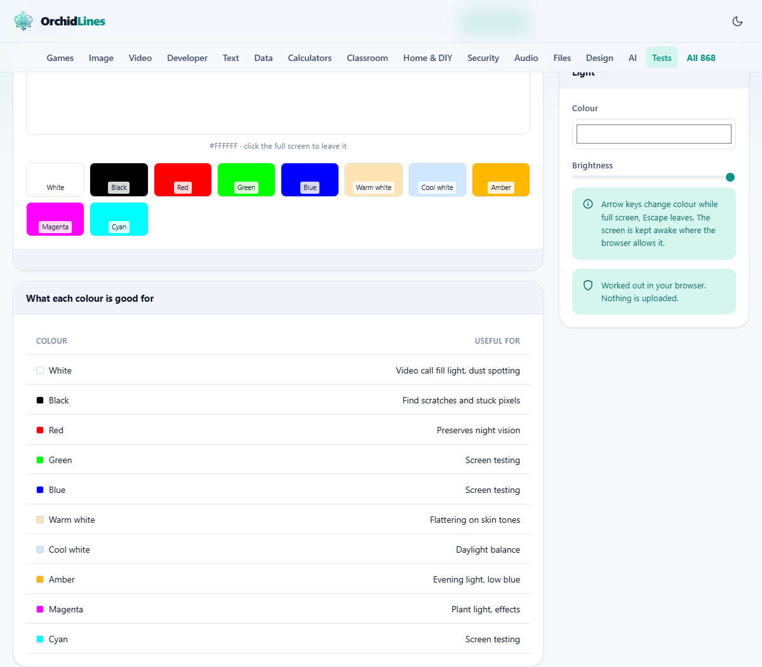Choose the Green colour swatch

(x=246, y=180)
